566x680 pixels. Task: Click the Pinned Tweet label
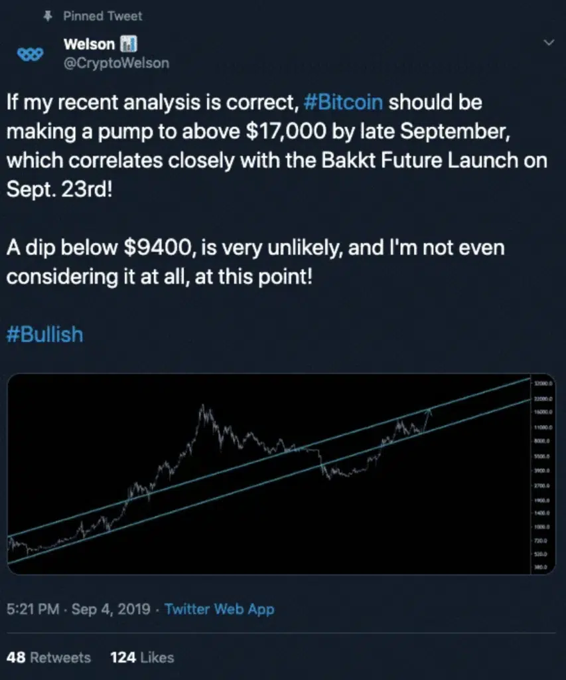tap(103, 16)
